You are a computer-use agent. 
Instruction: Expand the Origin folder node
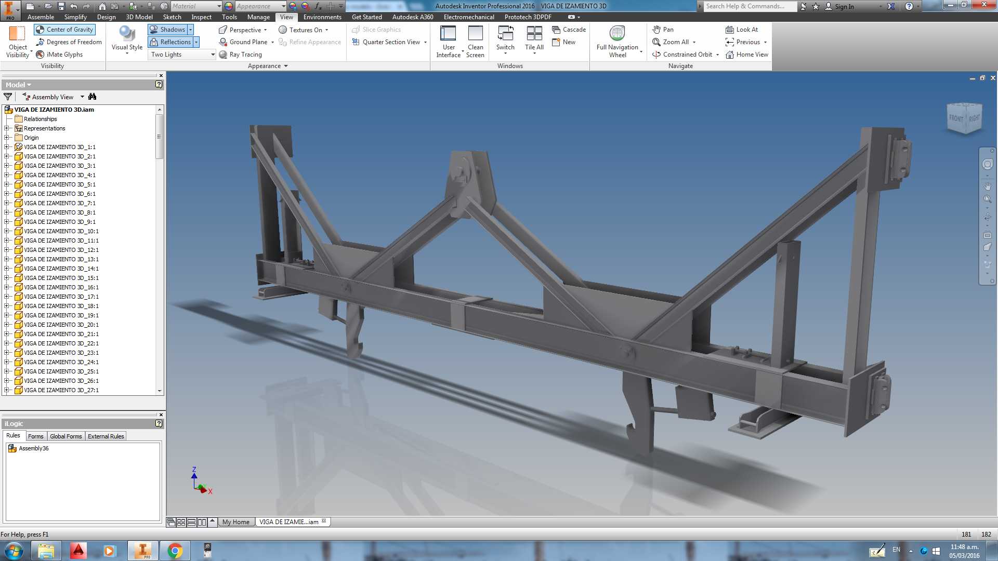point(7,138)
